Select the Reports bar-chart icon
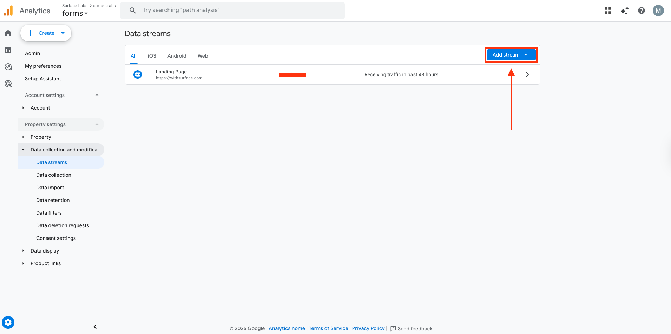 point(8,50)
